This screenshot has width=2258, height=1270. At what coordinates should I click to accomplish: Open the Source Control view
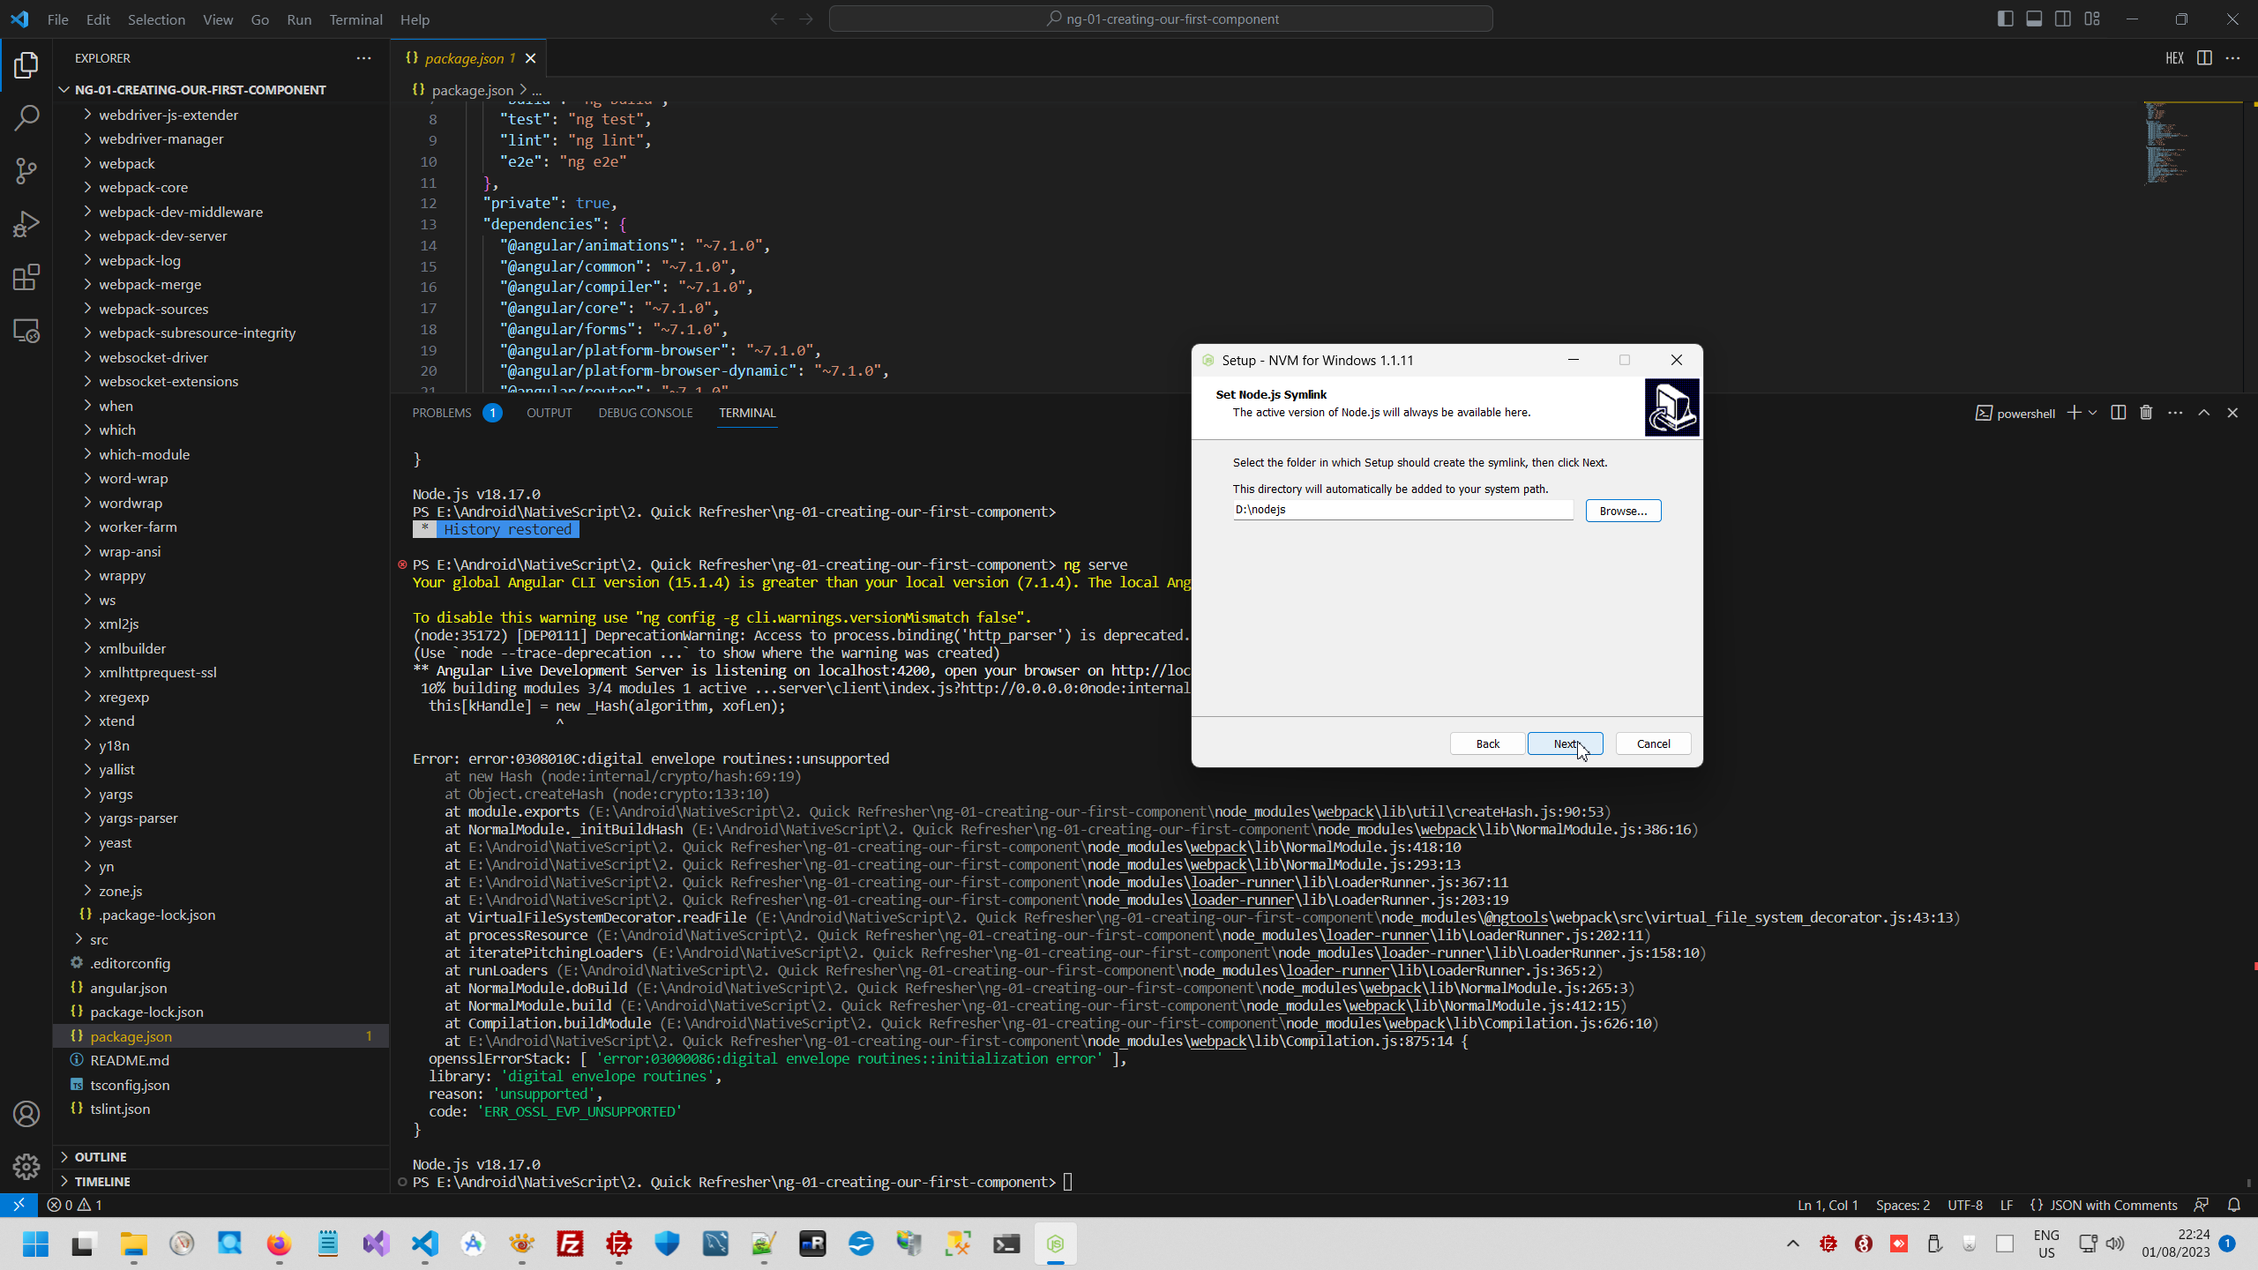26,170
